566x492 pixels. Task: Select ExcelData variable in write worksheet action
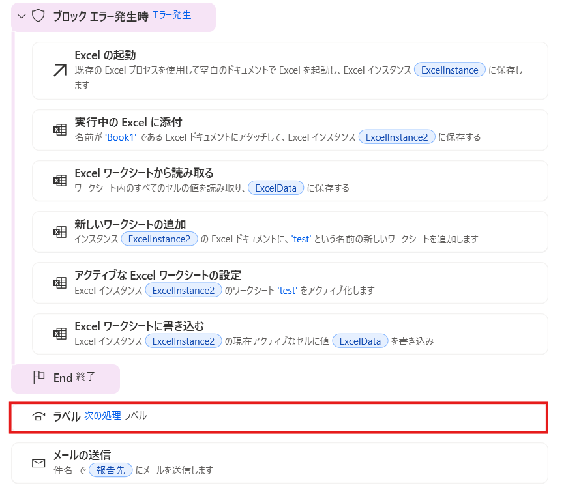(360, 341)
